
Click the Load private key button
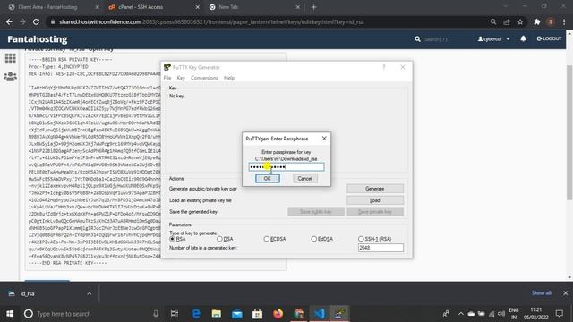pos(375,200)
